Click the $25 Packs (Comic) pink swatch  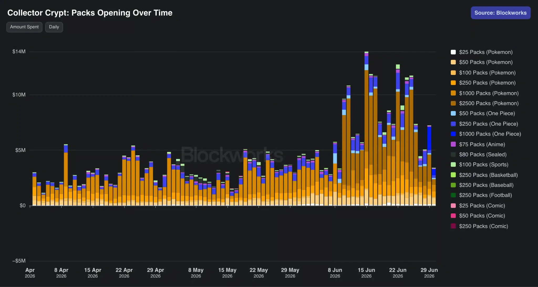pos(453,206)
